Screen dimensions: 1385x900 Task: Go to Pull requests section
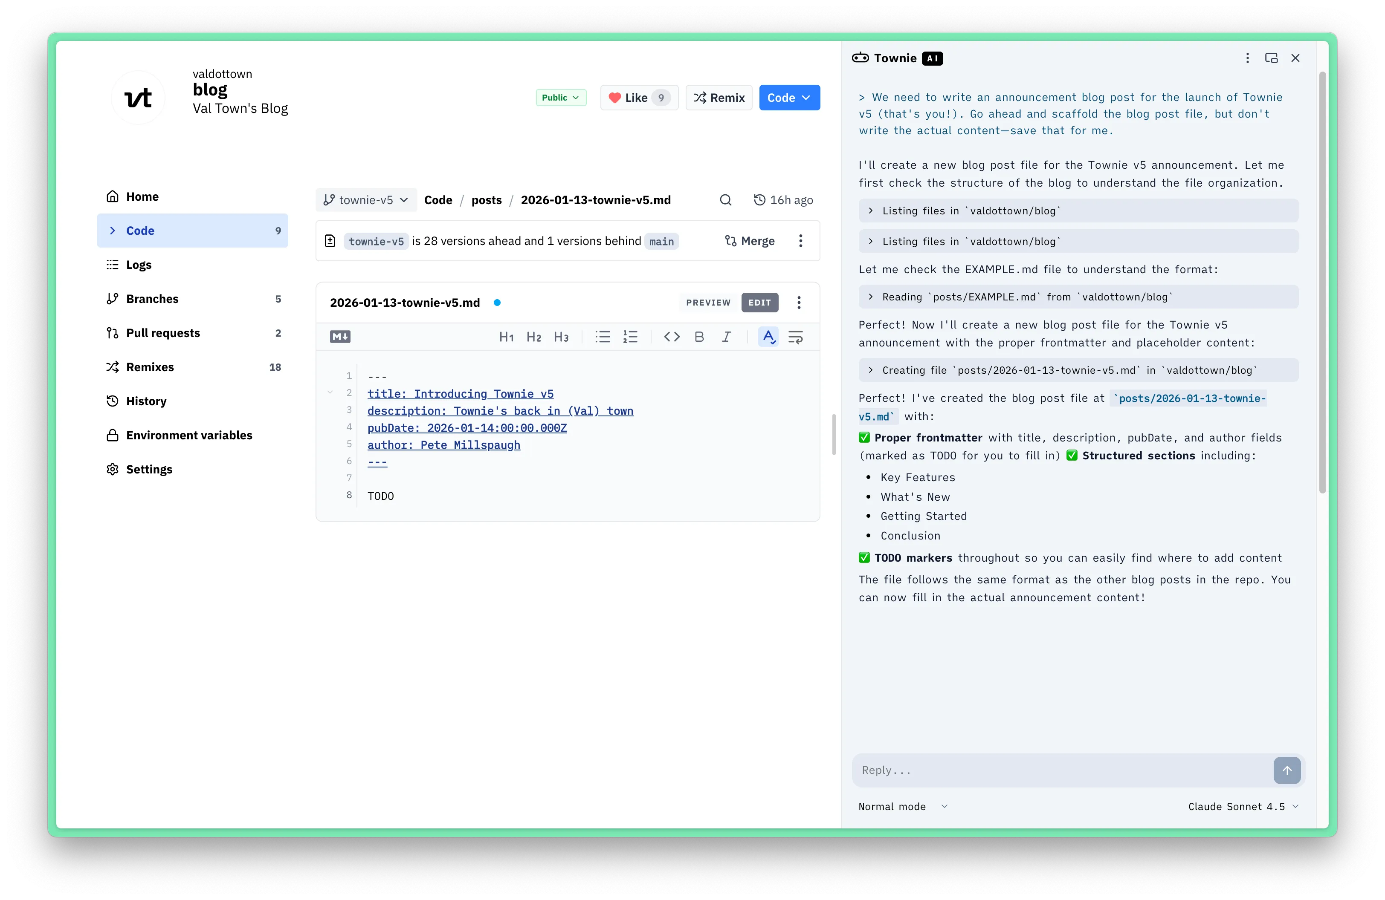[163, 332]
